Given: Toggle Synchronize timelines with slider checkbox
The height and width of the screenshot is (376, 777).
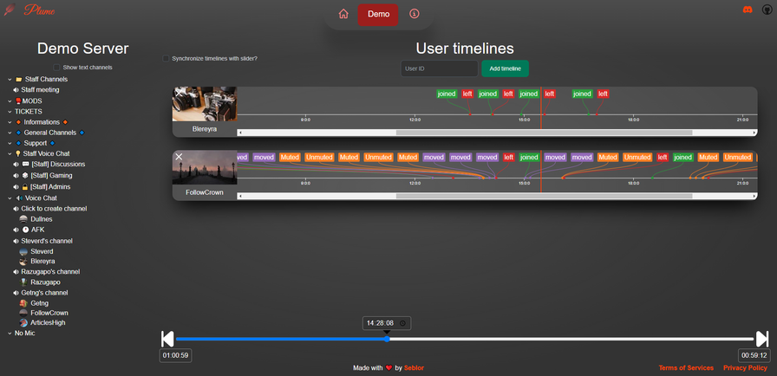Looking at the screenshot, I should click(166, 58).
